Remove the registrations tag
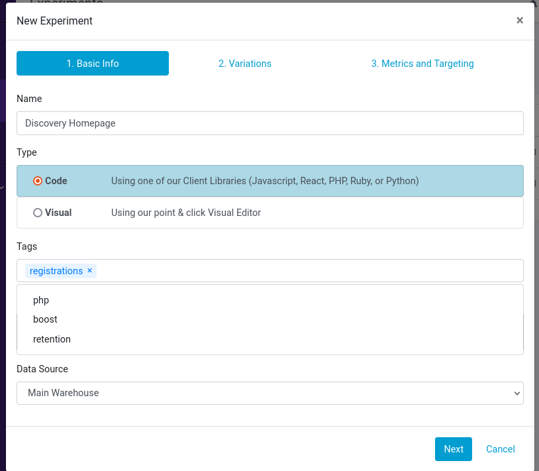The image size is (539, 471). (x=89, y=270)
